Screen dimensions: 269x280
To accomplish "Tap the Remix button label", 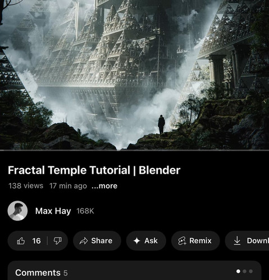I will (x=200, y=241).
